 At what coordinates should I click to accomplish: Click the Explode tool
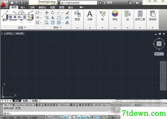[67, 18]
